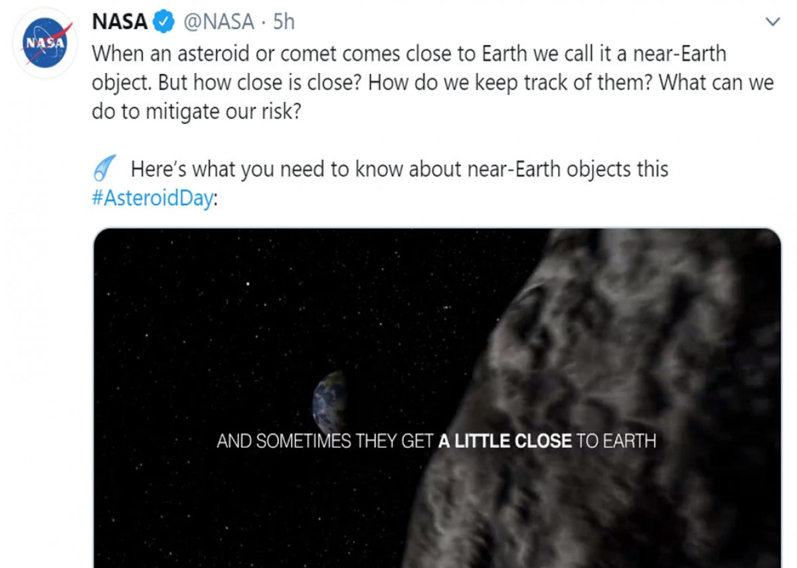Click 'AND SOMETIMES THEY GET' caption text
This screenshot has width=797, height=568.
pyautogui.click(x=325, y=441)
